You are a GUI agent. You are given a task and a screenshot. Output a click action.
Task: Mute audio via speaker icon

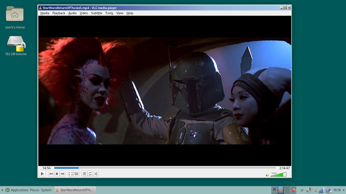(267, 175)
